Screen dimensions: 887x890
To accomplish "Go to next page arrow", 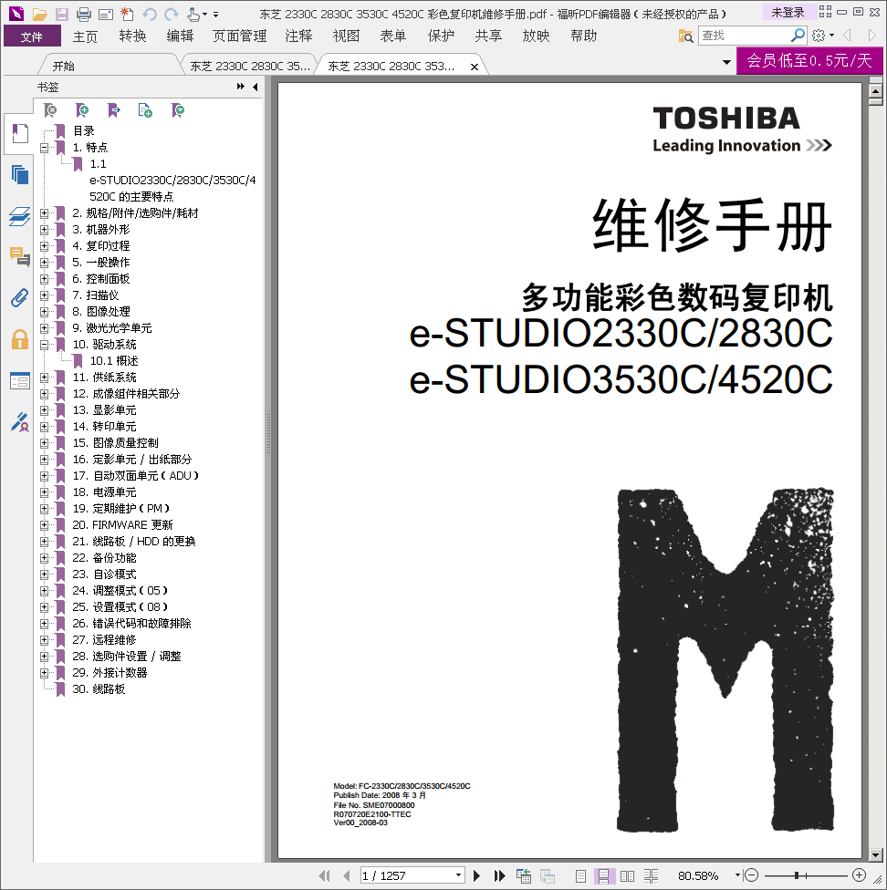I will [477, 875].
